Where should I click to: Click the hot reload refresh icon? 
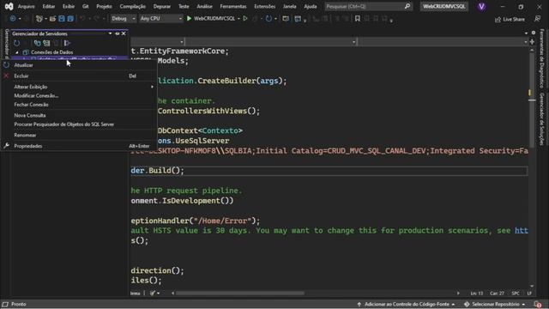(268, 19)
